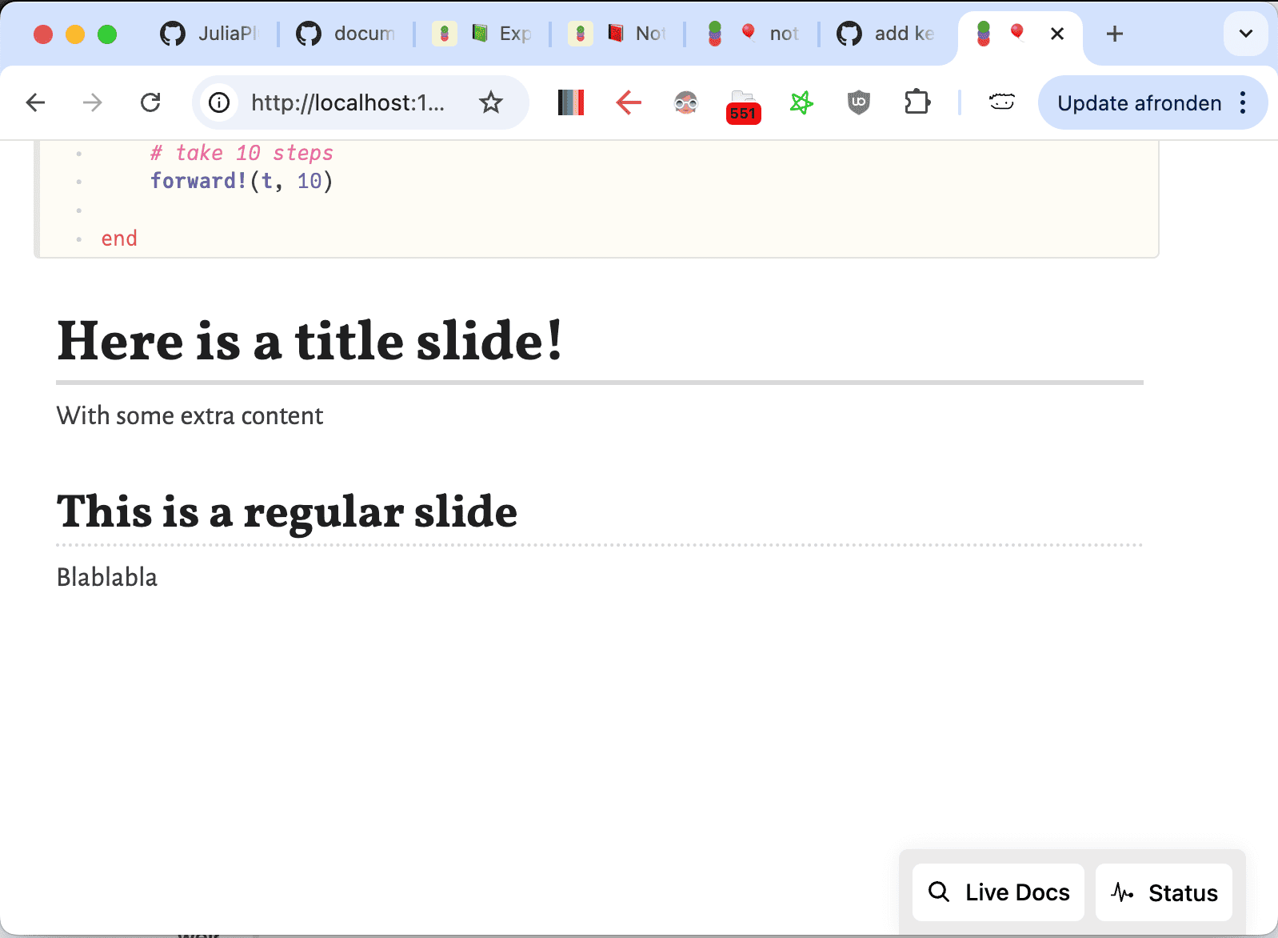
Task: Switch to the 'add ke' GitHub tab
Action: click(x=887, y=34)
